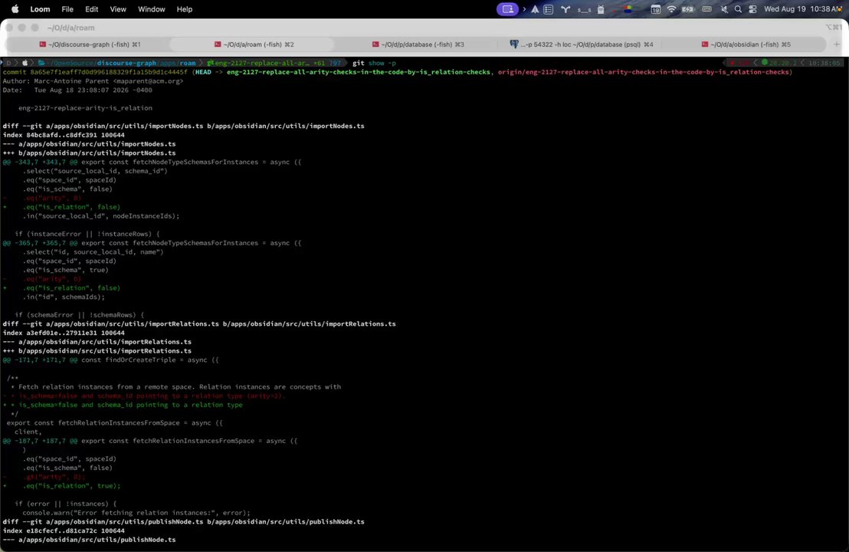Click the 'export const fetchRelationInstancesFromSpace' line
This screenshot has width=849, height=552.
tap(114, 422)
